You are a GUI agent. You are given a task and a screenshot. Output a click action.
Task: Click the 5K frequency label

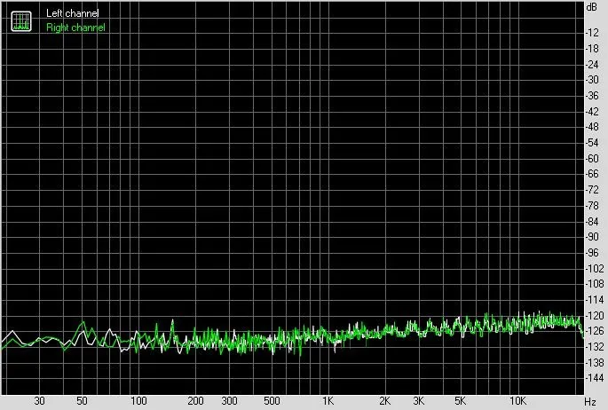coord(461,401)
